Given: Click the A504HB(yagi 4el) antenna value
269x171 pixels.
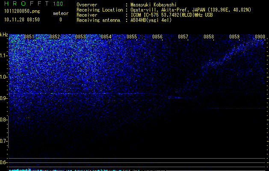Looking at the screenshot, I should pos(151,20).
